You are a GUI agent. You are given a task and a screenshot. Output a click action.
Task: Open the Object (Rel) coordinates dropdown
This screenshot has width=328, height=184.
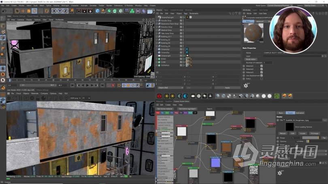170,88
